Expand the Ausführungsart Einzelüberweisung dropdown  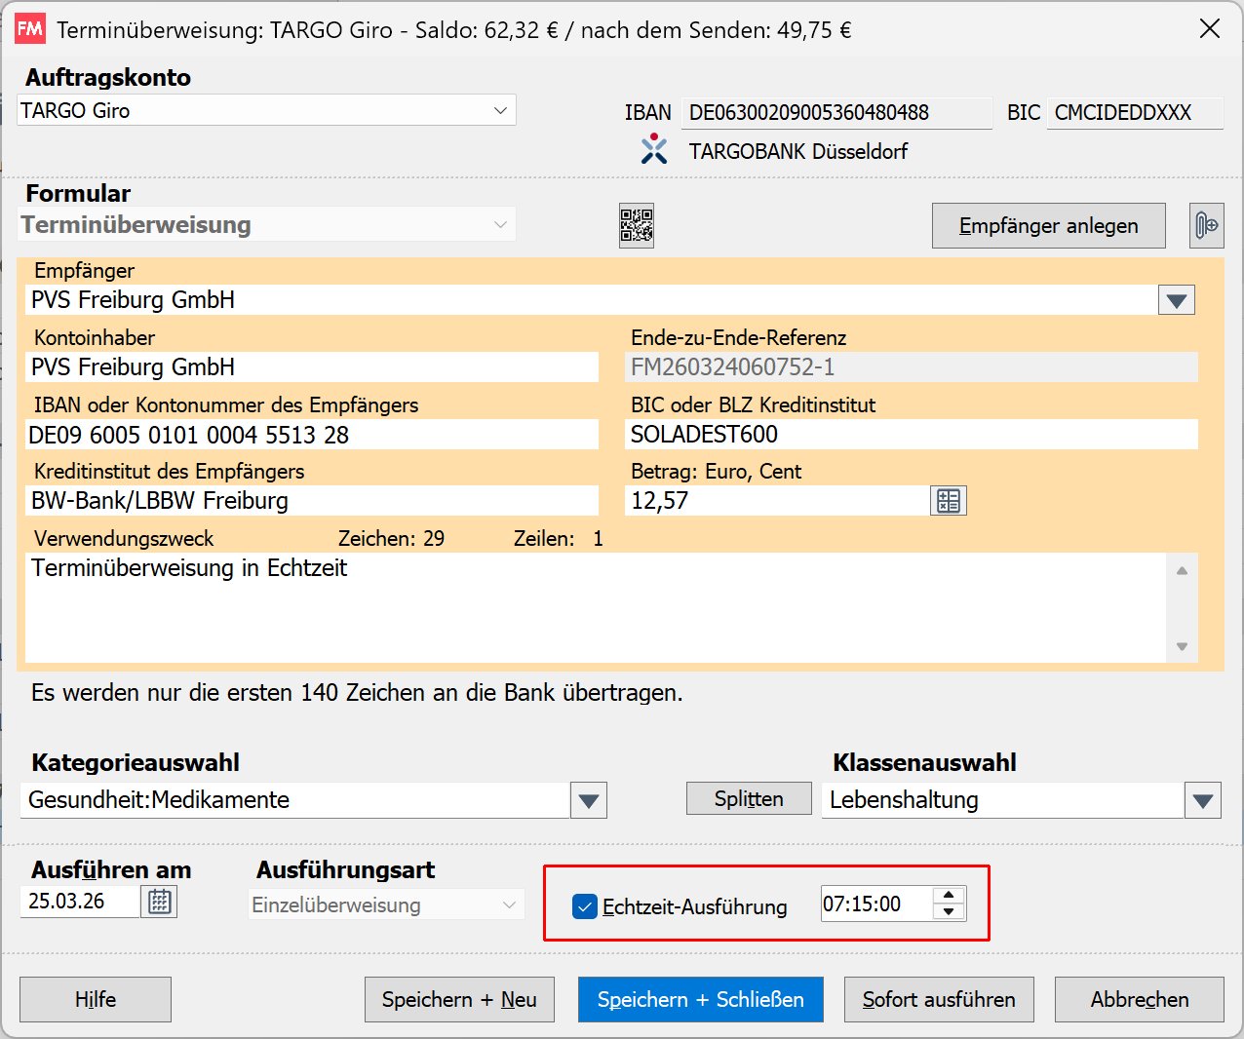509,904
